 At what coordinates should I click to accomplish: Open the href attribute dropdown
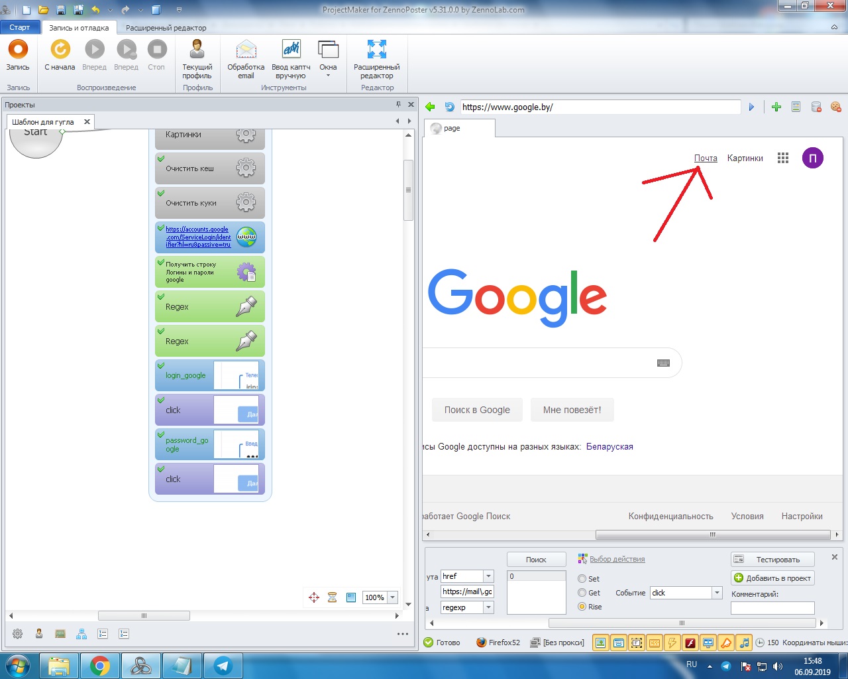(x=488, y=576)
